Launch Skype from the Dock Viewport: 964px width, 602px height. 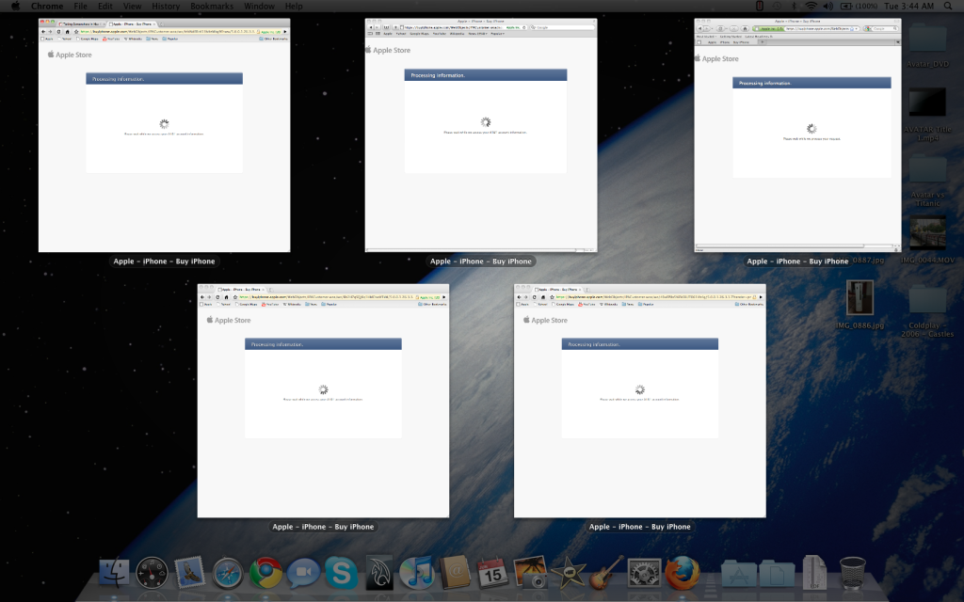(x=341, y=573)
